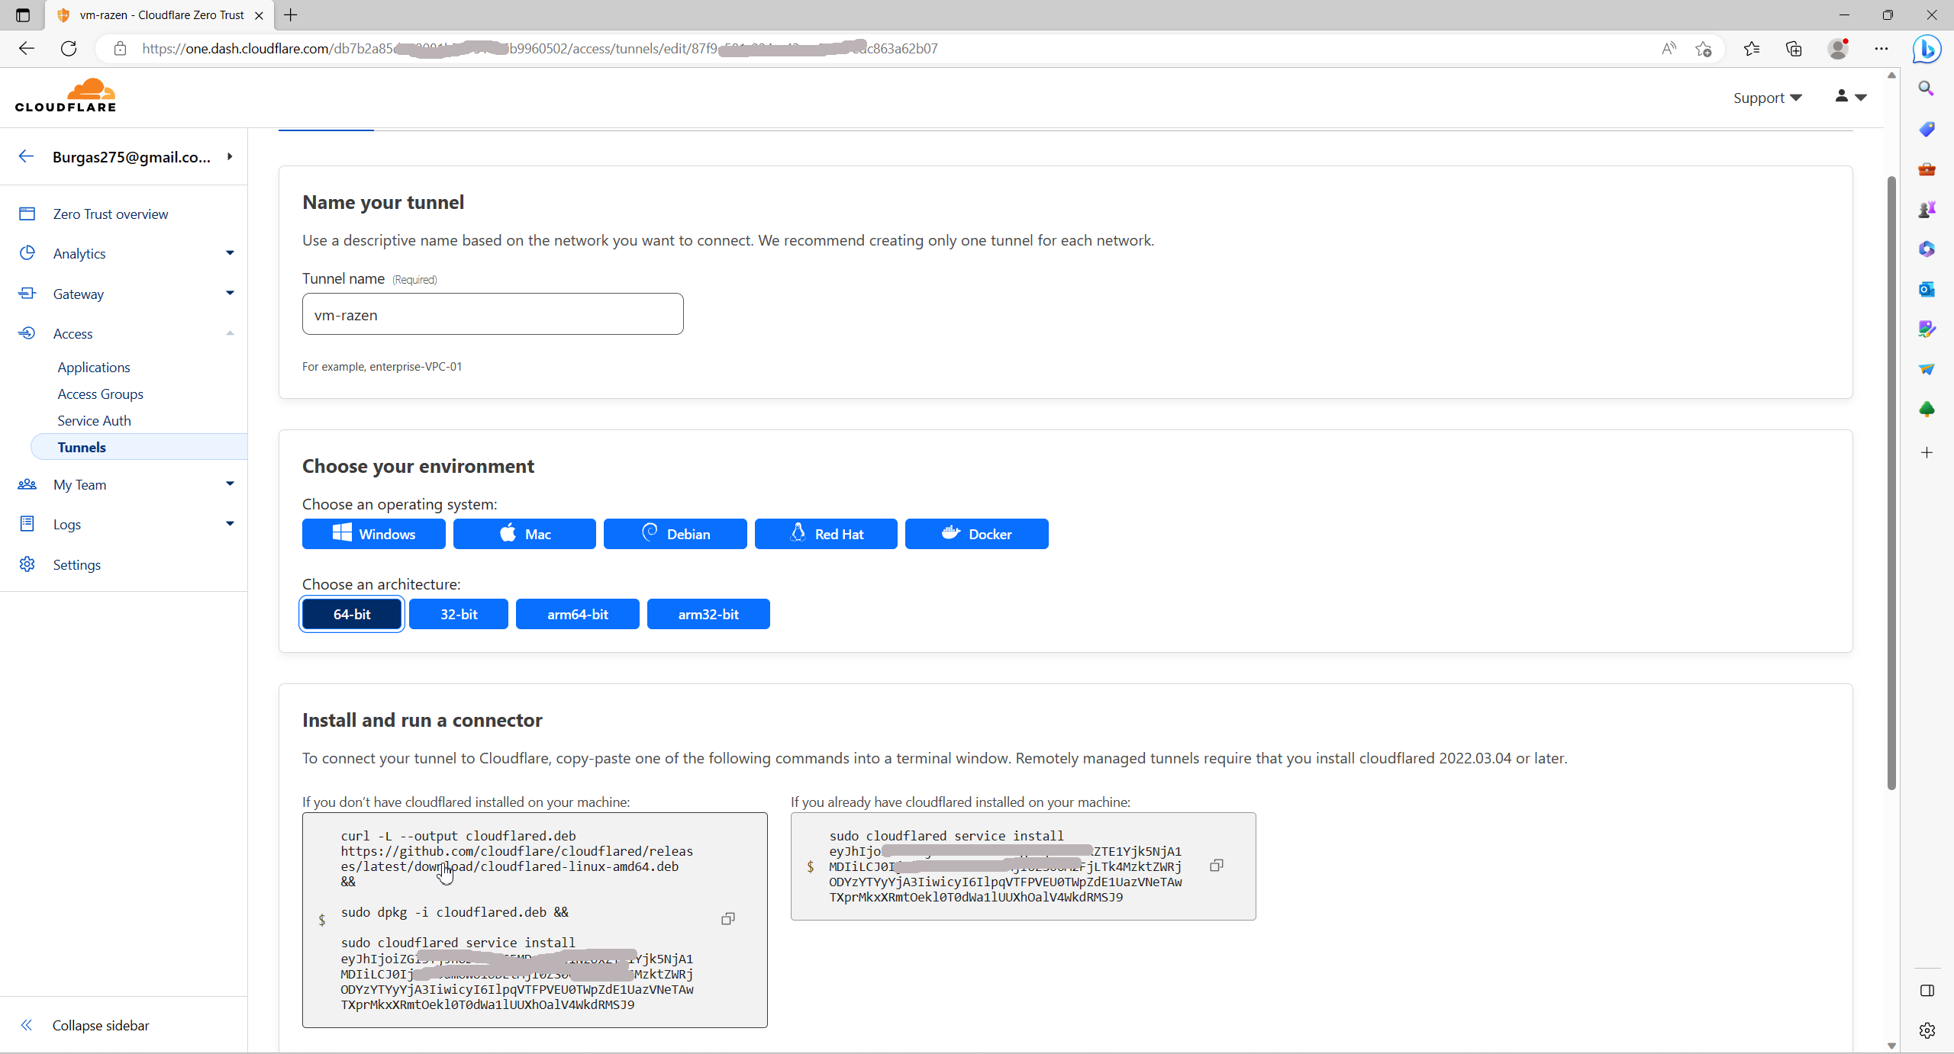Open Access Groups page
1954x1054 pixels.
pyautogui.click(x=100, y=394)
